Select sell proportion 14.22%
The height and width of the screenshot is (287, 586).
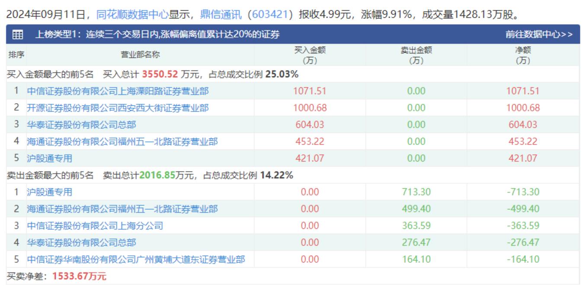(276, 175)
